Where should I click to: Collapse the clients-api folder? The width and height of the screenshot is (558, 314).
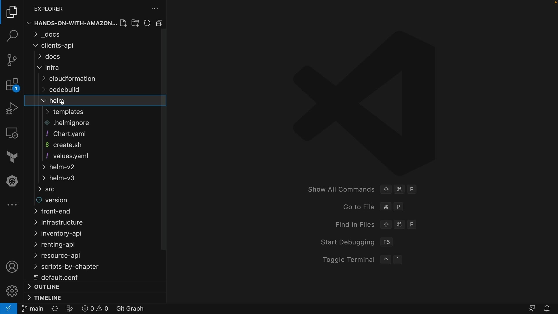(x=57, y=46)
